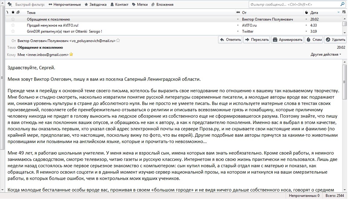Image resolution: width=348 pixels, height=199 pixels.
Task: Toggle the Starred (Звёздочка) quick filter
Action: [95, 5]
